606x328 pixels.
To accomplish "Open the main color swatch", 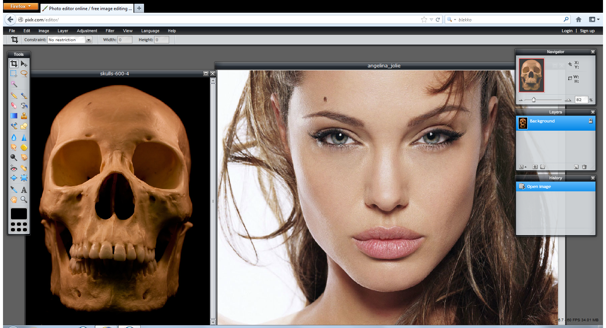I will [x=19, y=214].
